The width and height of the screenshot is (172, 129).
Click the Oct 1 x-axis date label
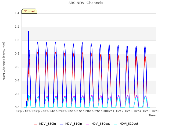click(111, 111)
